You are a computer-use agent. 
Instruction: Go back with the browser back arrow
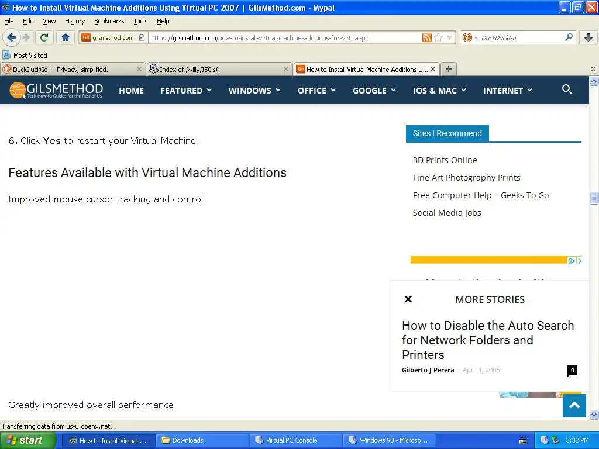click(11, 37)
